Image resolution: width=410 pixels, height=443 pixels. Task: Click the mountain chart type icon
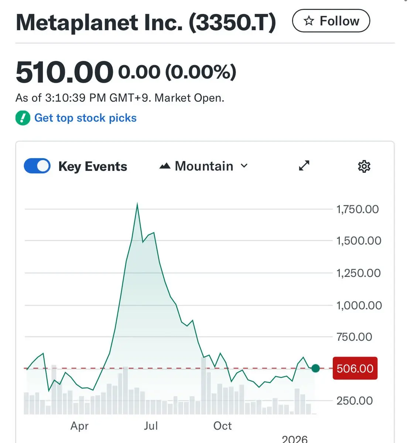point(165,166)
